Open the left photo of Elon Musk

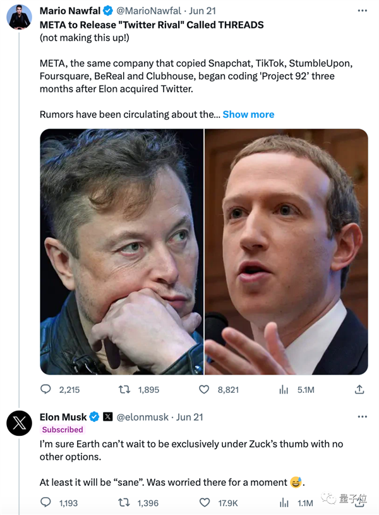[x=121, y=251]
